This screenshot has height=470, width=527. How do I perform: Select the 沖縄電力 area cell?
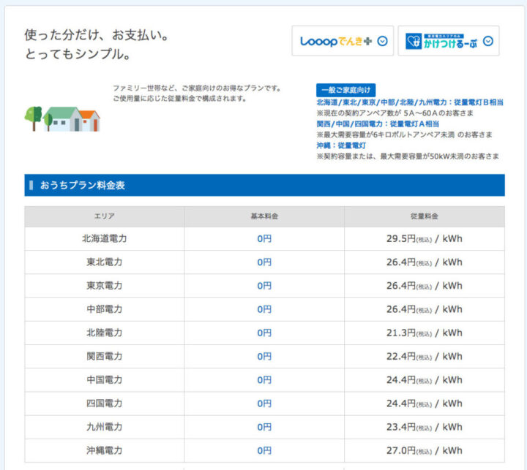[104, 450]
